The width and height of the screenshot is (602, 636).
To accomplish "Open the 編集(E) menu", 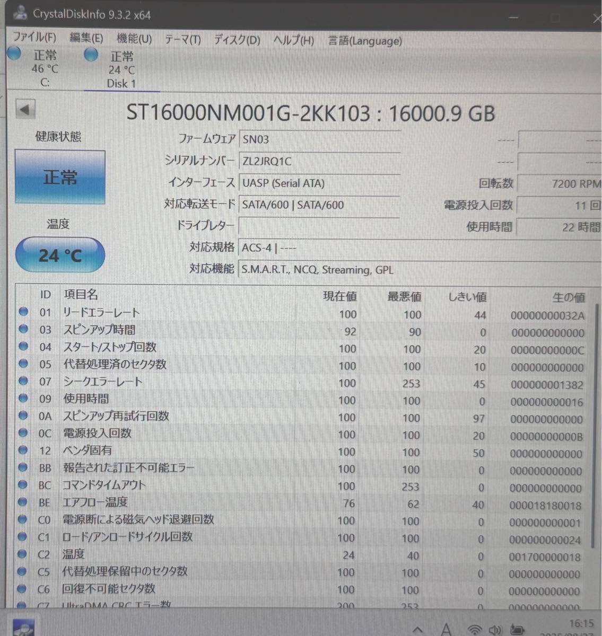I will [x=86, y=38].
